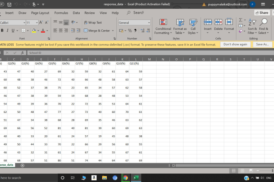Select Bottom Align icon

pyautogui.click(x=66, y=22)
